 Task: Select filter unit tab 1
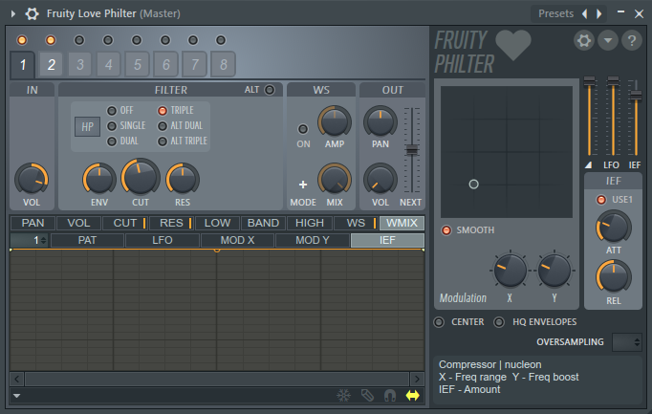[x=23, y=64]
